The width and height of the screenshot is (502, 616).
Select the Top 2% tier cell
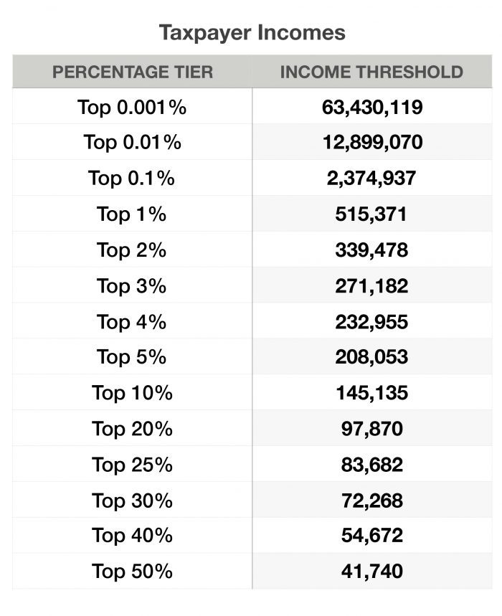pyautogui.click(x=132, y=250)
